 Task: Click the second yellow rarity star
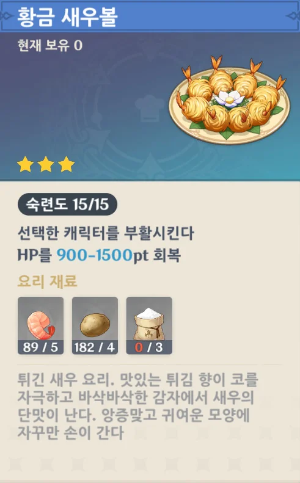pos(46,164)
